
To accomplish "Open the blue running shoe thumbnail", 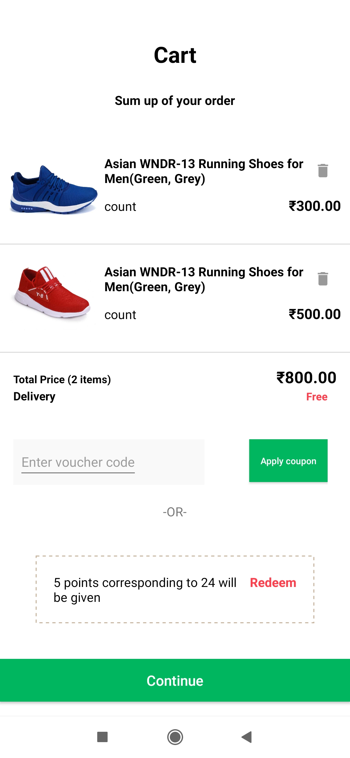I will pos(52,190).
